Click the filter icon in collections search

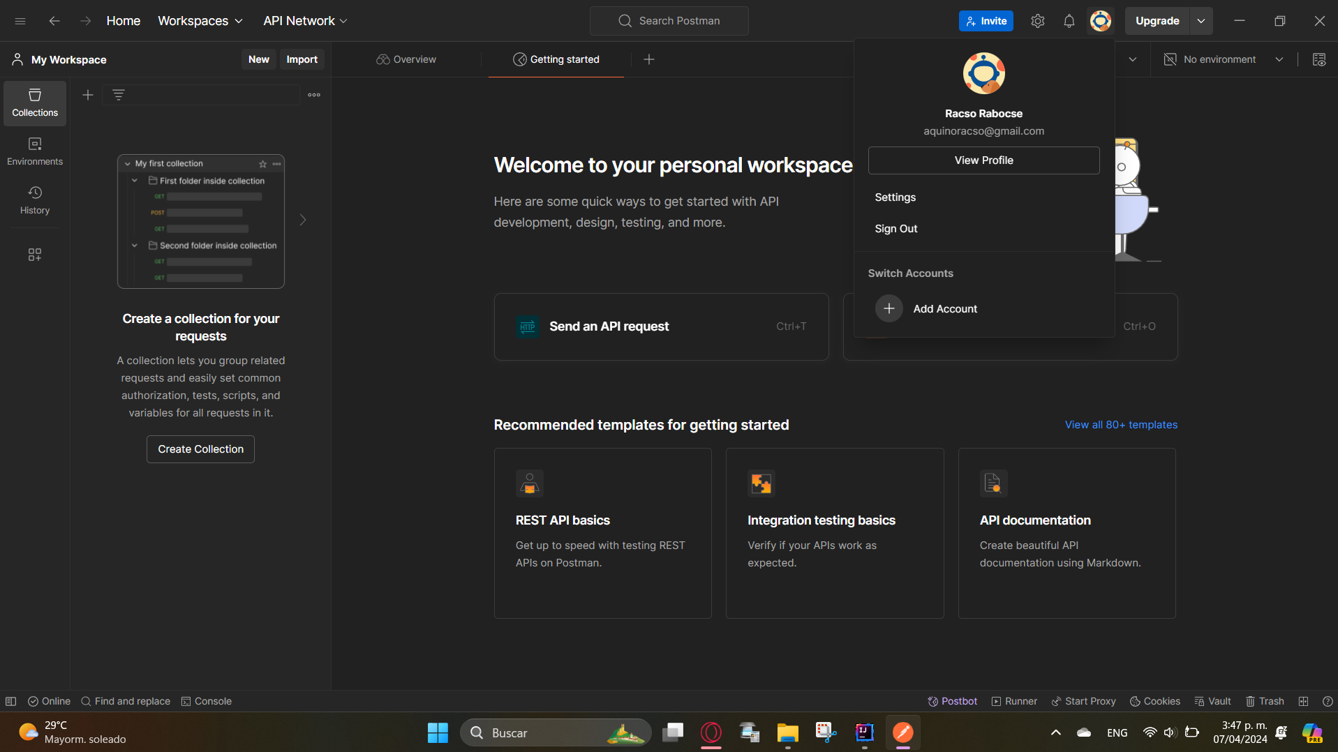(119, 95)
